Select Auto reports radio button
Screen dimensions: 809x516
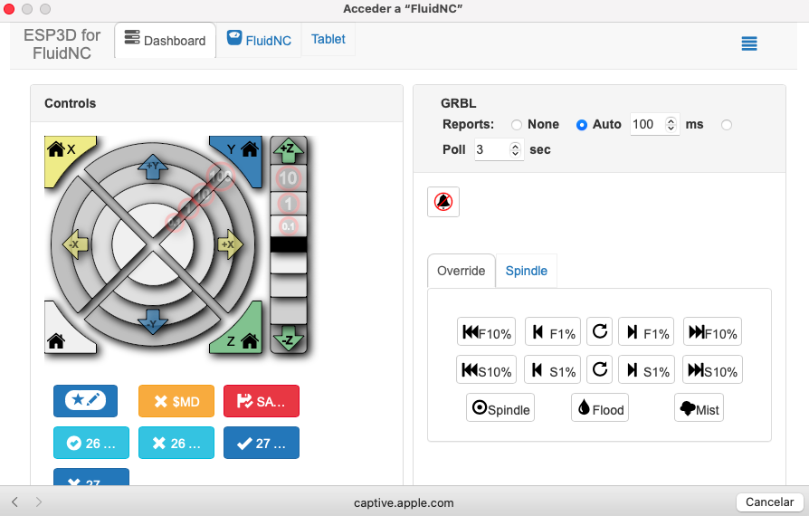coord(582,125)
